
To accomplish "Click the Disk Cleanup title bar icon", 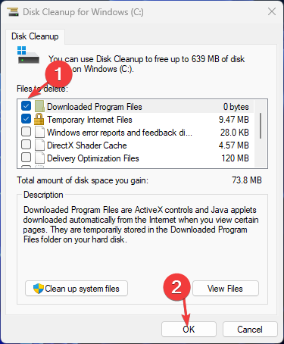I will (13, 12).
